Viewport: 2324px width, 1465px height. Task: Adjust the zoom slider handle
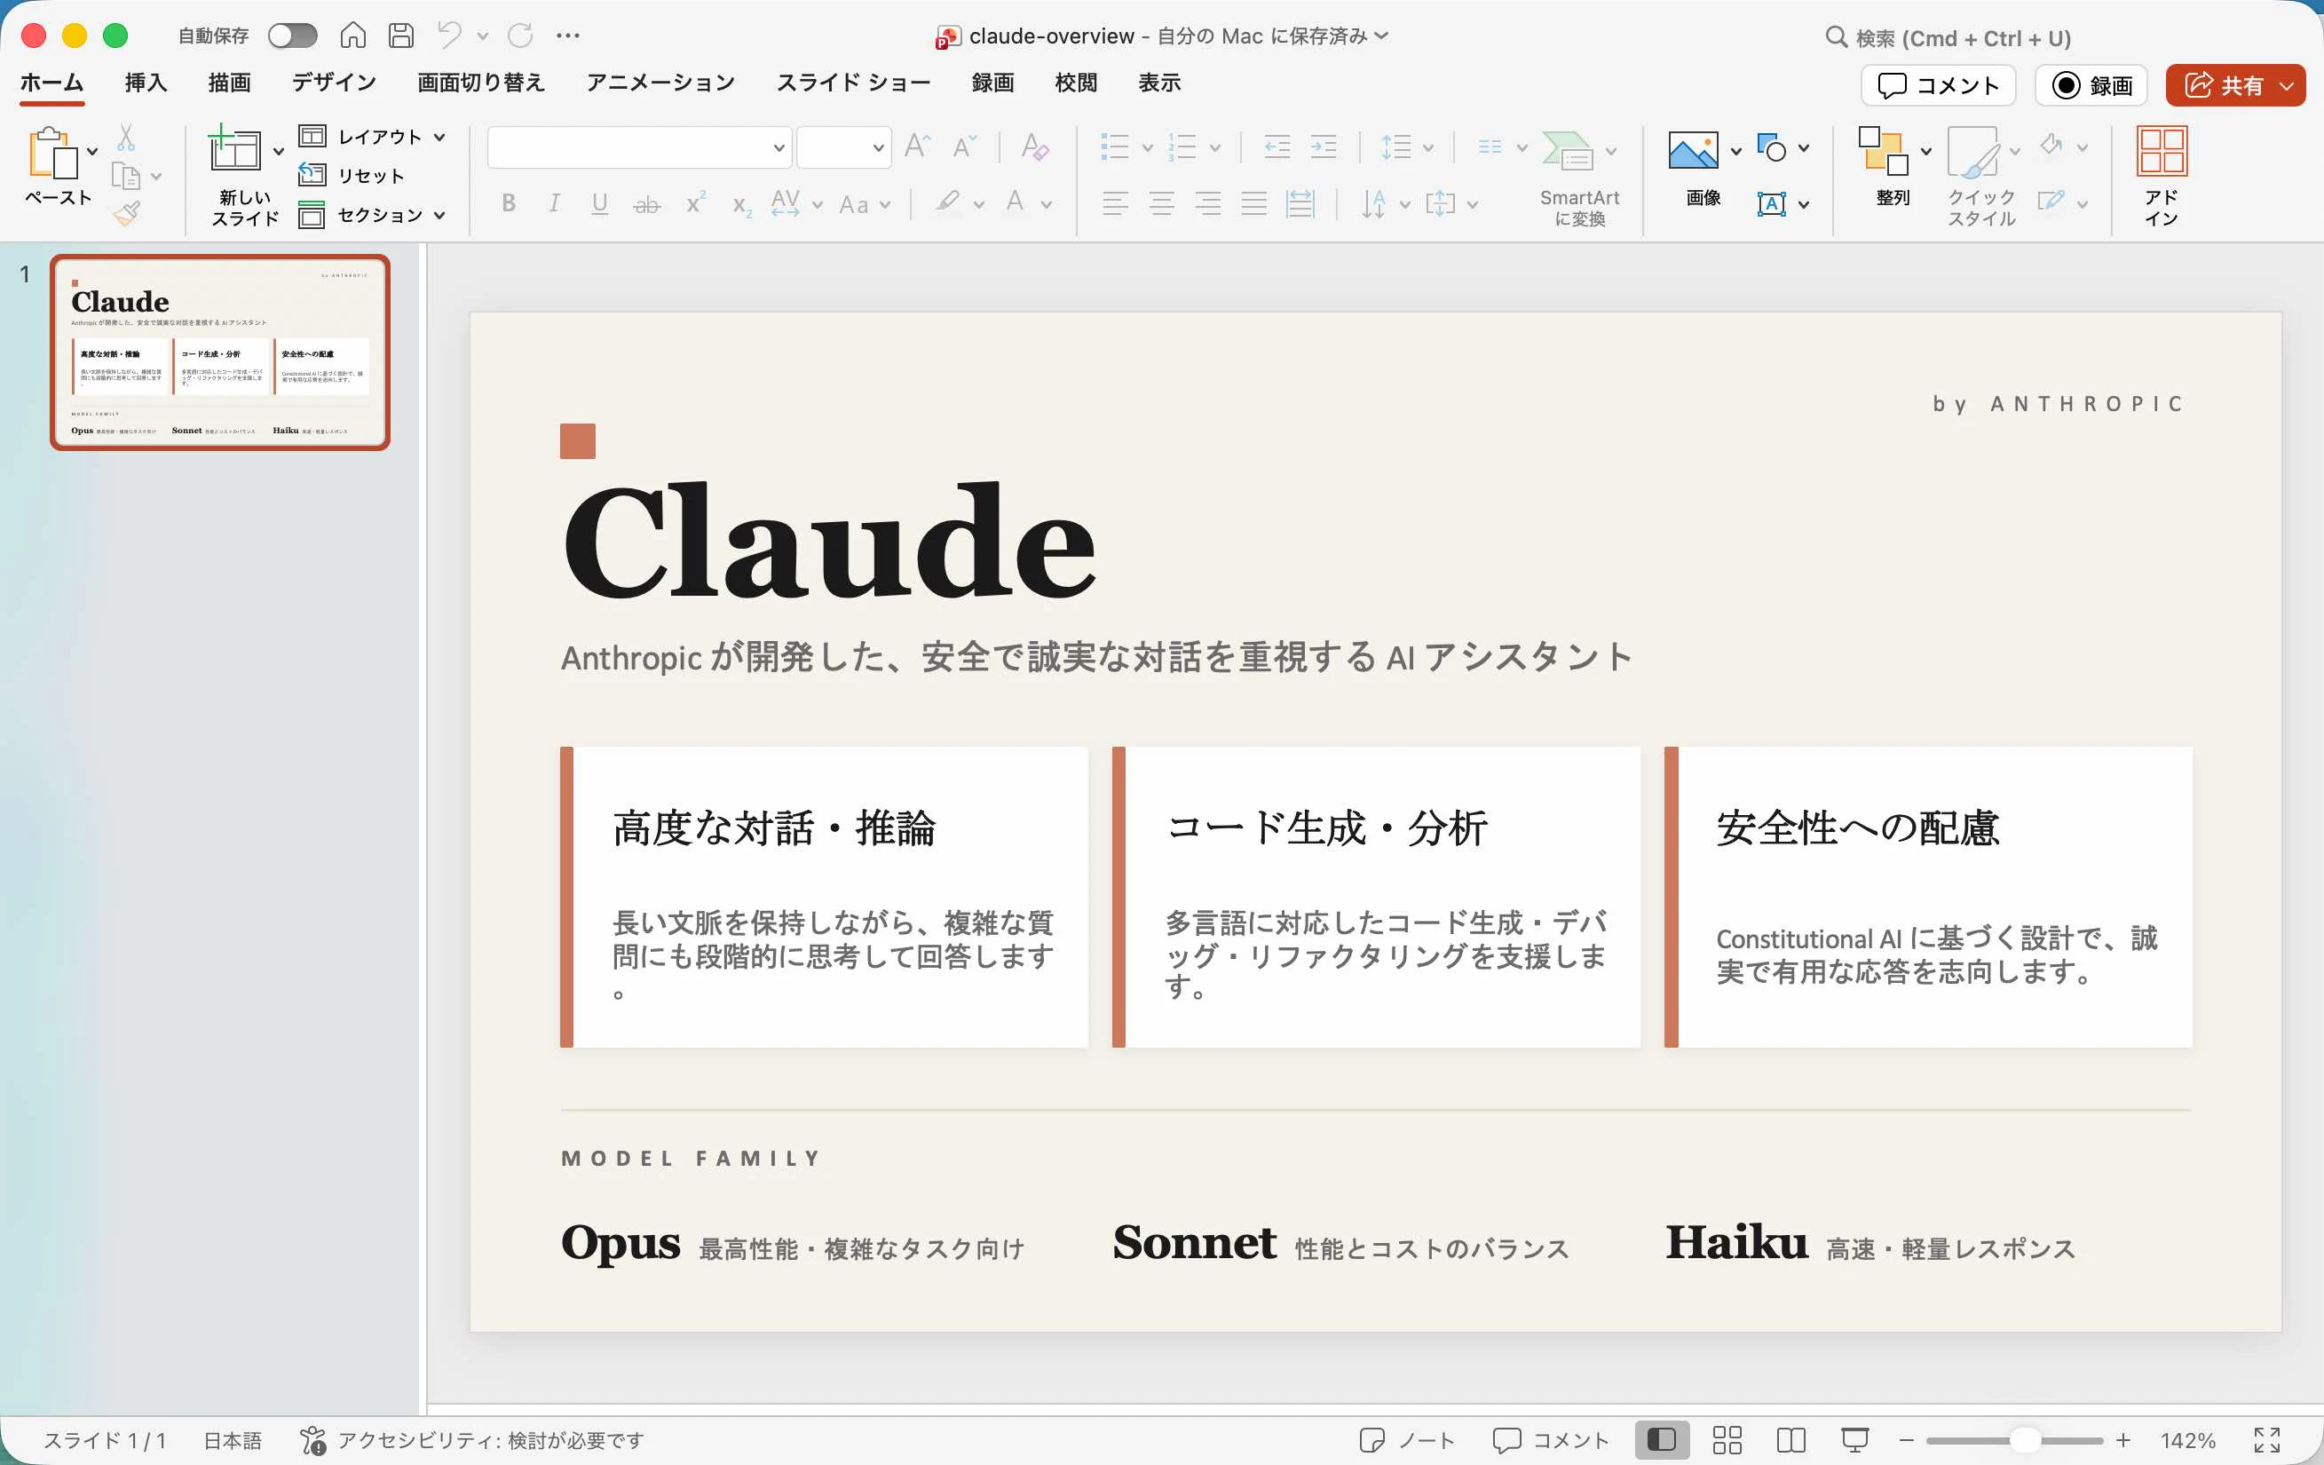[x=2025, y=1440]
